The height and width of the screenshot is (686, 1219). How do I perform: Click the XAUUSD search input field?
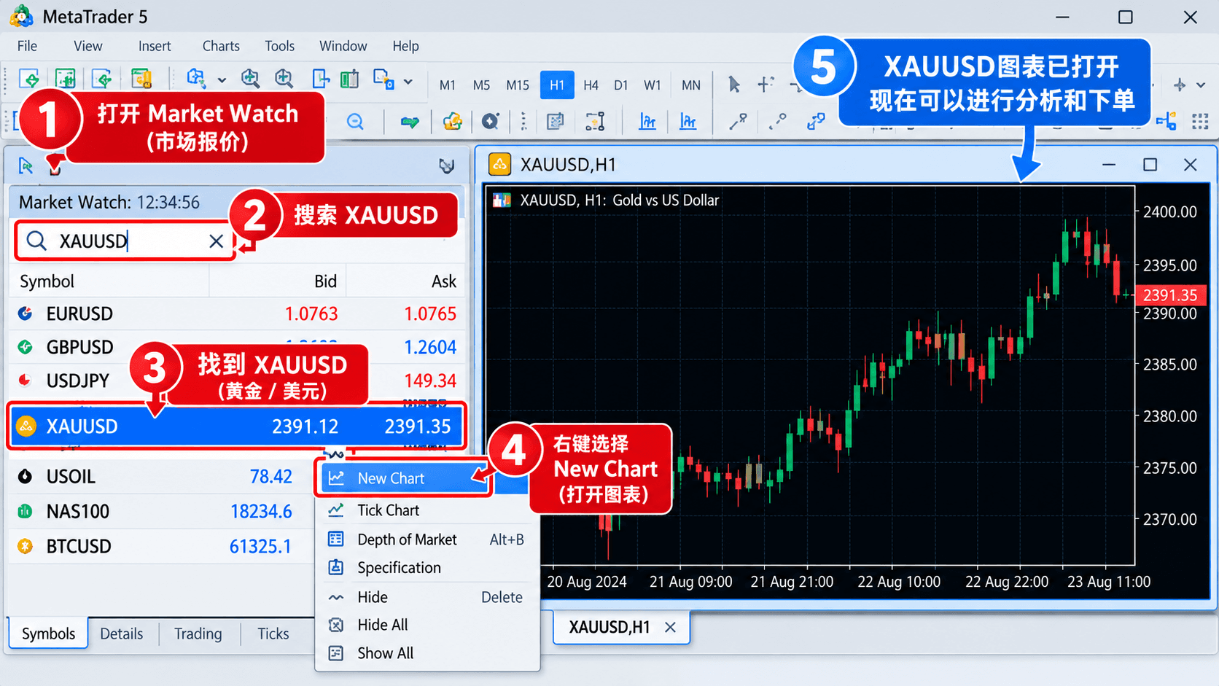[125, 241]
